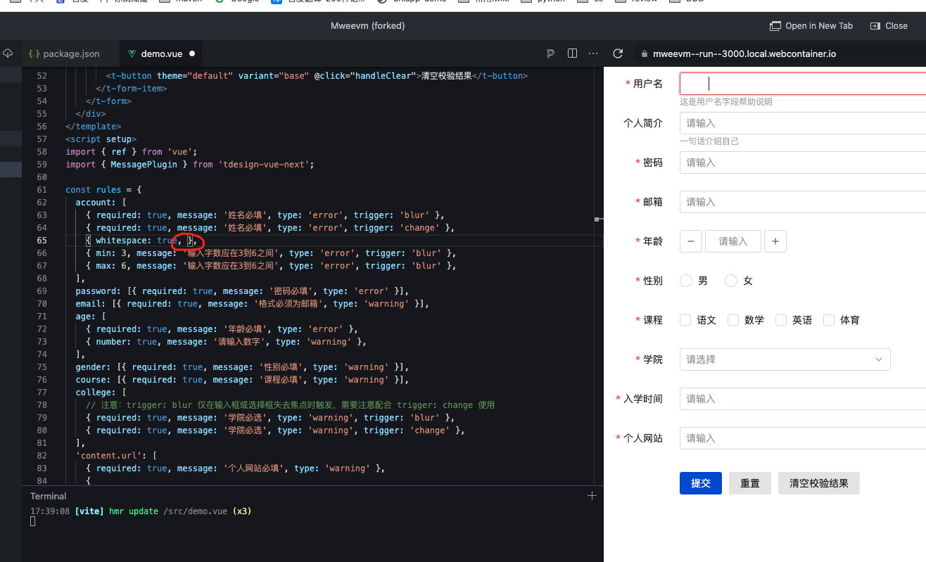
Task: Check the 语文 course checkbox
Action: [x=685, y=320]
